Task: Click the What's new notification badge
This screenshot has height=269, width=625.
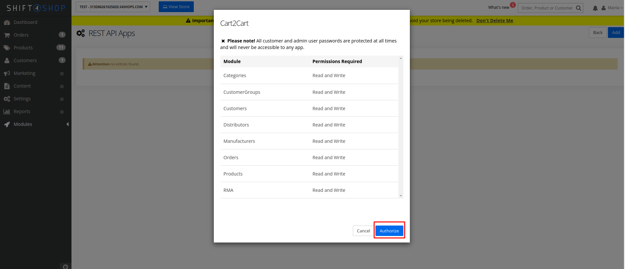Action: [x=513, y=5]
